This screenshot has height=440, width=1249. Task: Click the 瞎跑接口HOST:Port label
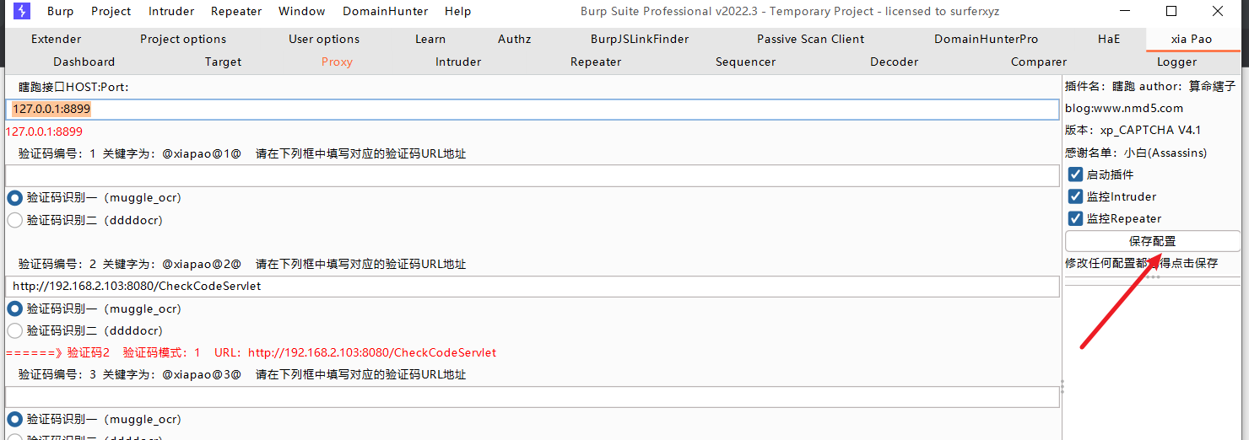click(73, 87)
